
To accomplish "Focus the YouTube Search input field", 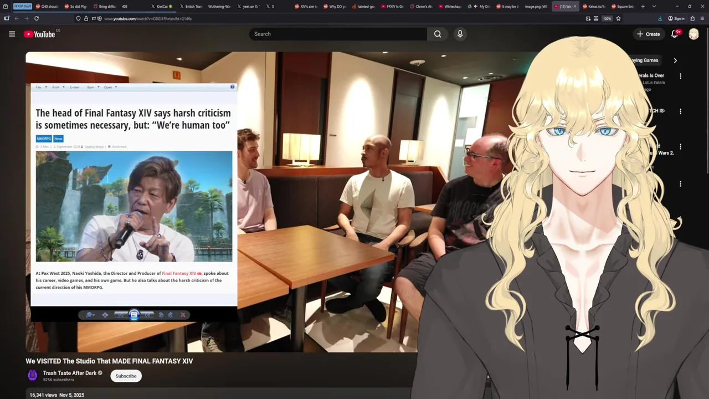I will tap(338, 34).
